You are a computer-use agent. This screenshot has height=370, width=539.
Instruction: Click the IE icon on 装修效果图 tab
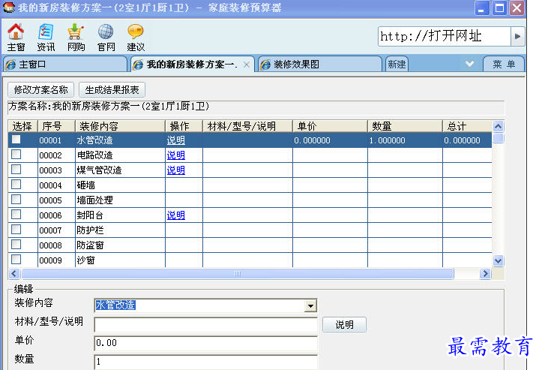(265, 65)
